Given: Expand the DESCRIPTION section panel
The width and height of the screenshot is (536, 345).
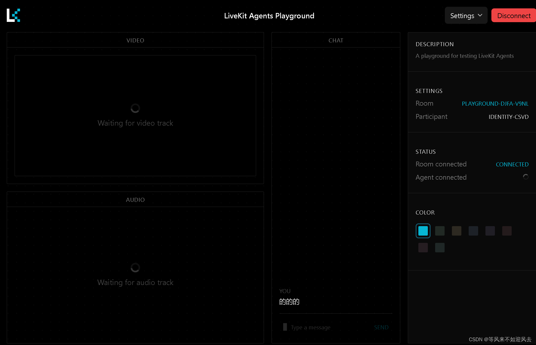Looking at the screenshot, I should (434, 44).
